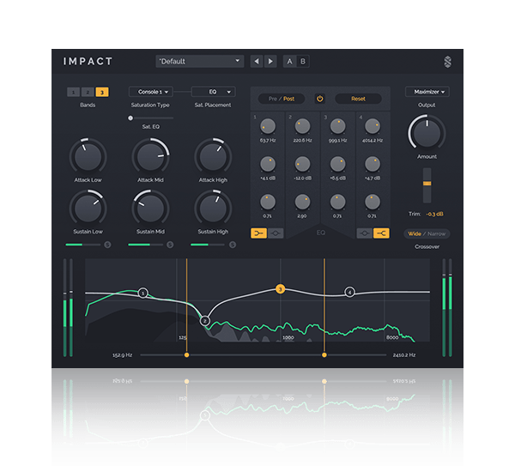The image size is (515, 466).
Task: Click the Attack Mid knob
Action: [150, 157]
